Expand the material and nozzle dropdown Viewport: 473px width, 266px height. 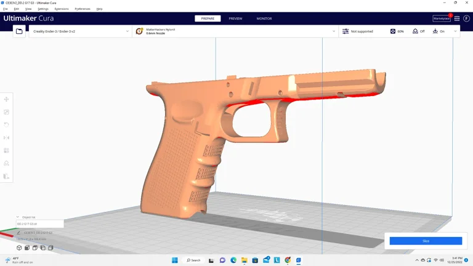click(x=334, y=31)
